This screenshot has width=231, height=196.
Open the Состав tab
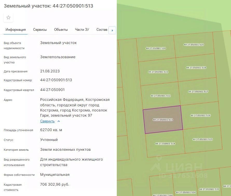[102, 30]
